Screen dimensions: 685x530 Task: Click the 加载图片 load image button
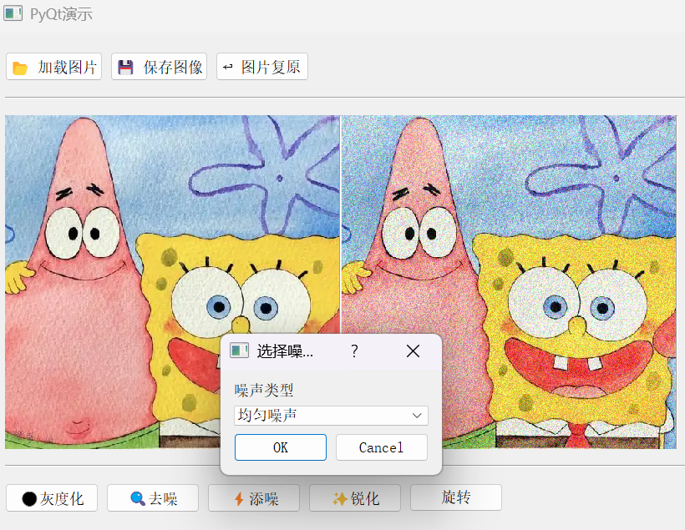(x=53, y=67)
